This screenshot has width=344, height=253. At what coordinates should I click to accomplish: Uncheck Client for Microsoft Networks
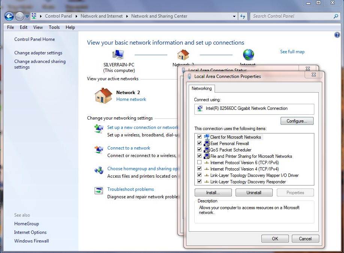199,137
